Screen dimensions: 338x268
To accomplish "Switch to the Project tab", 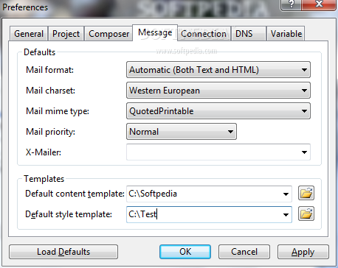I will (x=66, y=34).
